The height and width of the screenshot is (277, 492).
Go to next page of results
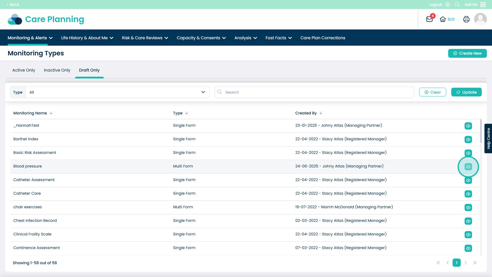[x=466, y=263]
